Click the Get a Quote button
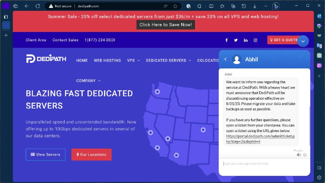The height and width of the screenshot is (183, 325). (x=284, y=40)
